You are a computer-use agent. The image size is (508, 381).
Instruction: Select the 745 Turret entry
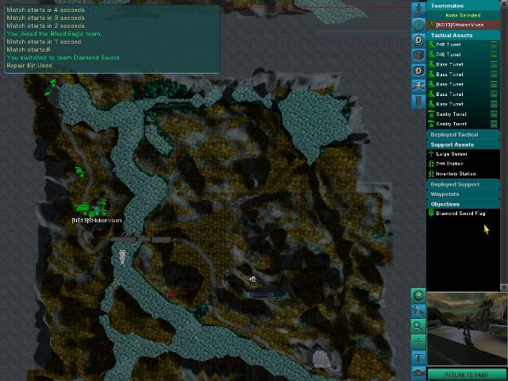click(x=463, y=44)
